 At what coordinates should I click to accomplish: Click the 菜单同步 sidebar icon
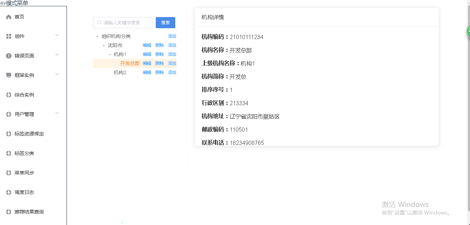coord(8,172)
